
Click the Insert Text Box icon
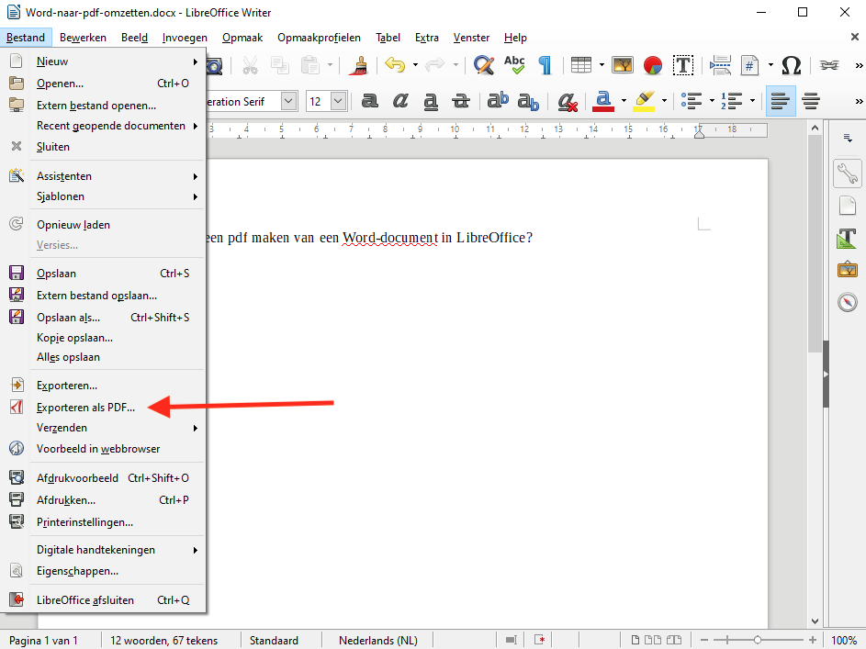682,65
